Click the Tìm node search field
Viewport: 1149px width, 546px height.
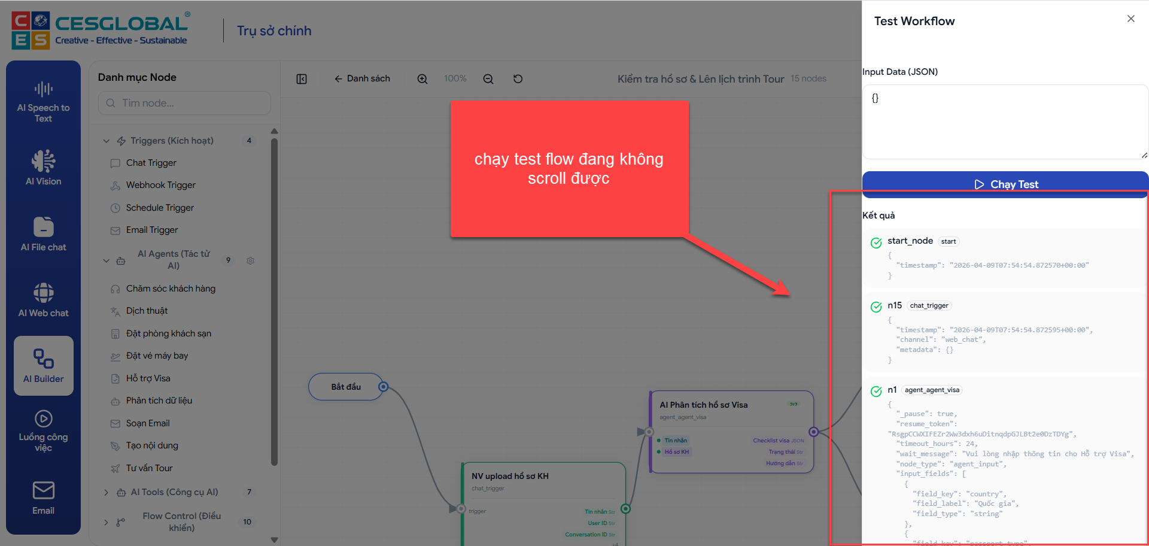pos(184,103)
